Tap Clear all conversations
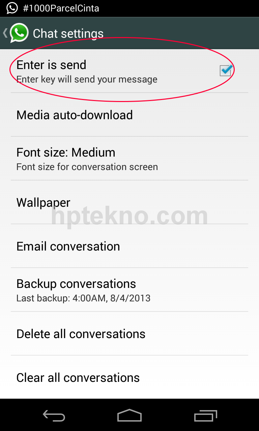 pos(129,377)
